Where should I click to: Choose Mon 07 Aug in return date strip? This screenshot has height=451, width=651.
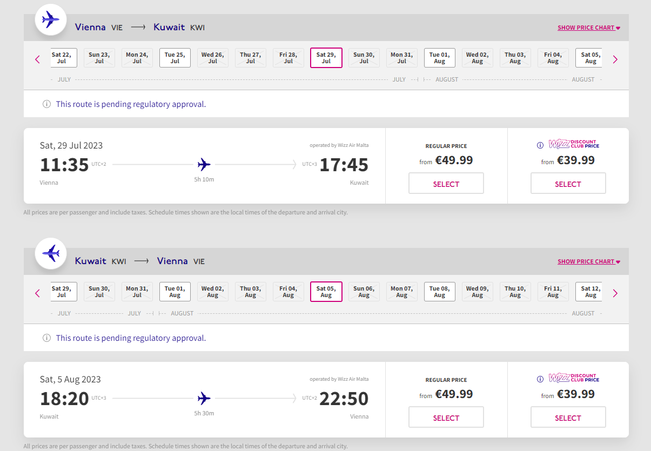coord(402,292)
